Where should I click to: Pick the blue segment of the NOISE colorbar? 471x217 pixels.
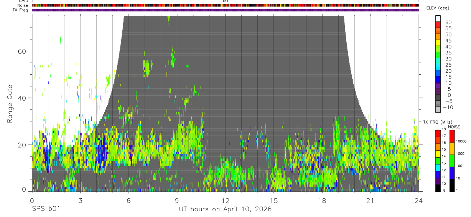pos(452,173)
